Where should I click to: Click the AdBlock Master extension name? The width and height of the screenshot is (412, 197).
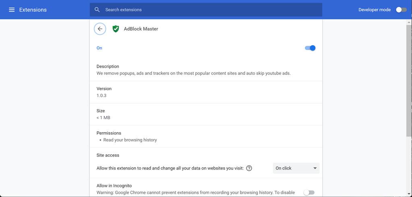[141, 29]
